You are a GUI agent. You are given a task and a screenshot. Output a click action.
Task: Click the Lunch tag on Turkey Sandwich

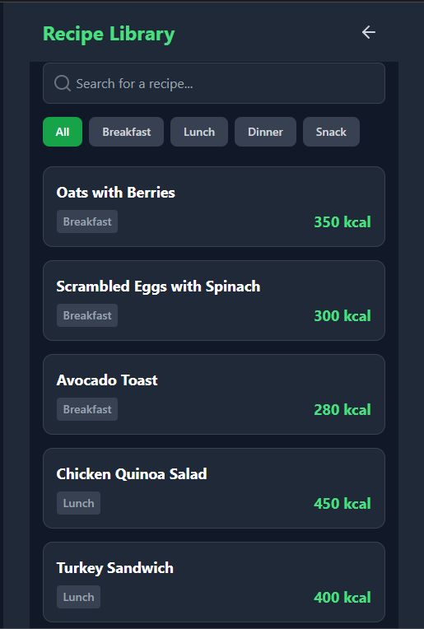(x=78, y=597)
